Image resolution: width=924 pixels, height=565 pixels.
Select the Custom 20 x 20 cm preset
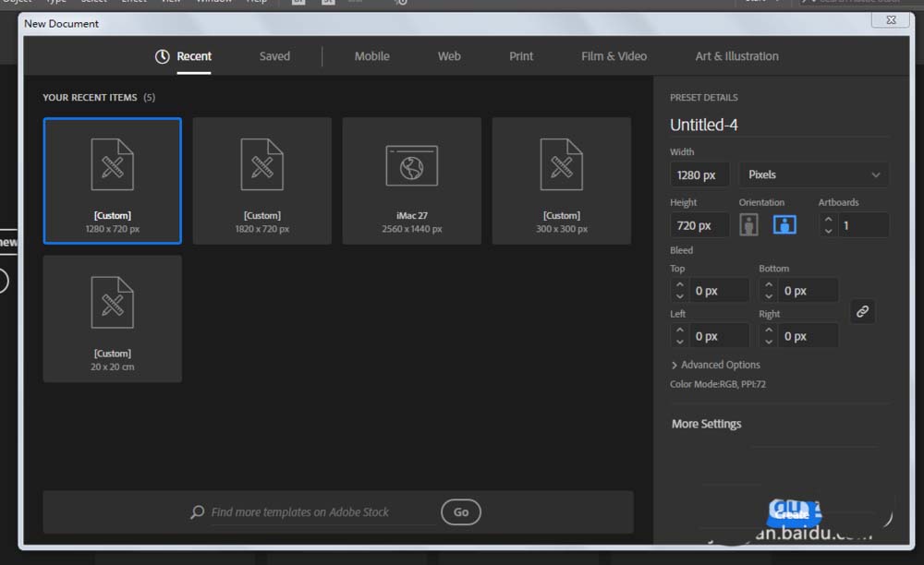click(x=113, y=319)
